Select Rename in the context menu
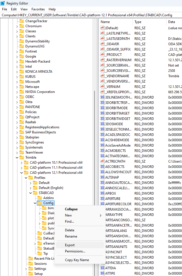Viewport: 182px width, 276px height. [x=80, y=236]
